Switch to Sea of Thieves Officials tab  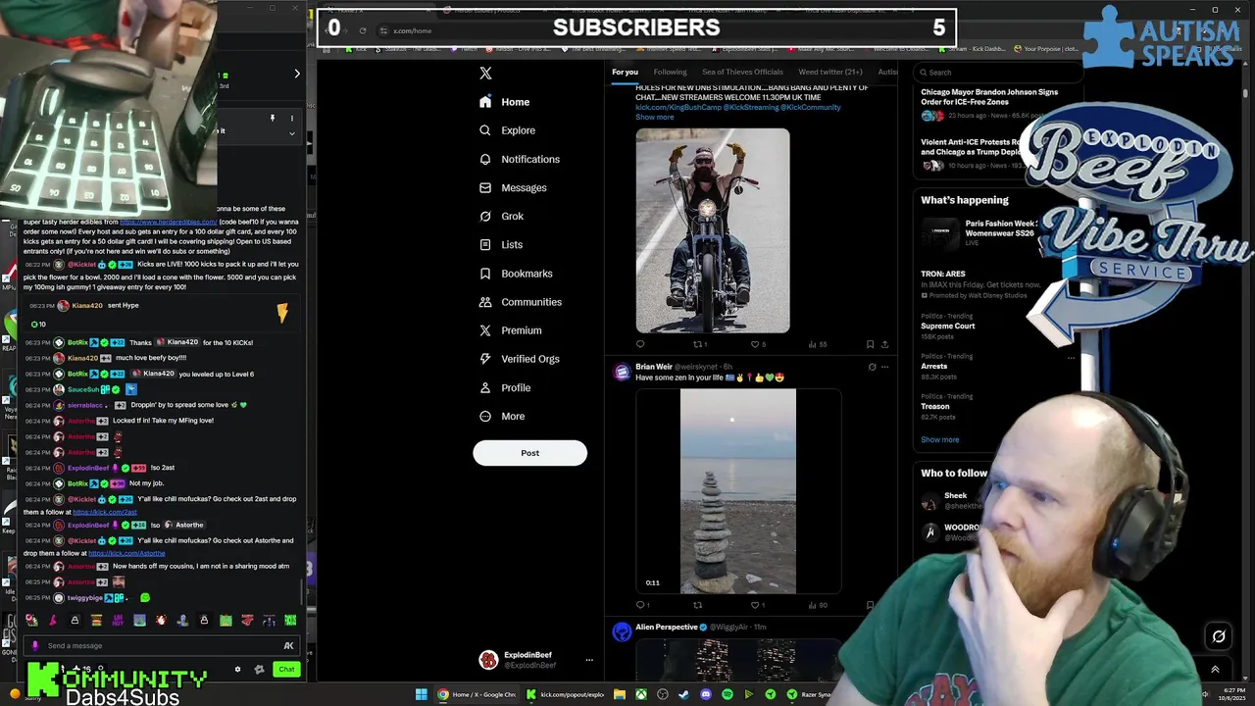click(742, 72)
